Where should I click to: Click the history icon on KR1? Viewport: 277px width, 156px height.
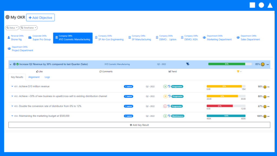[169, 86]
